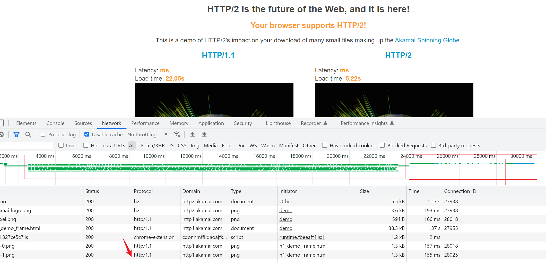Screen dimensions: 546x262
Task: Click the Recorder flask icon
Action: point(325,123)
